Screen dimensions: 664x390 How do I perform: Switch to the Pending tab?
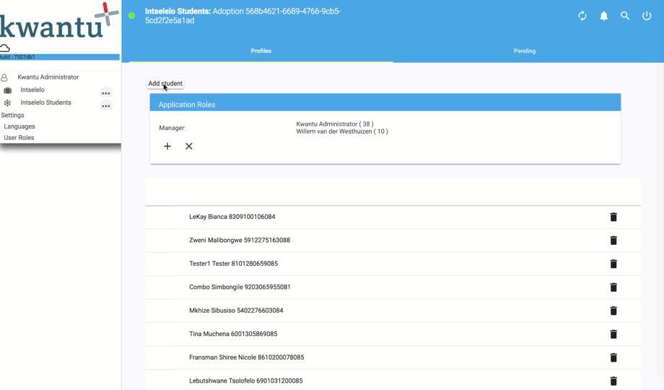pos(525,51)
